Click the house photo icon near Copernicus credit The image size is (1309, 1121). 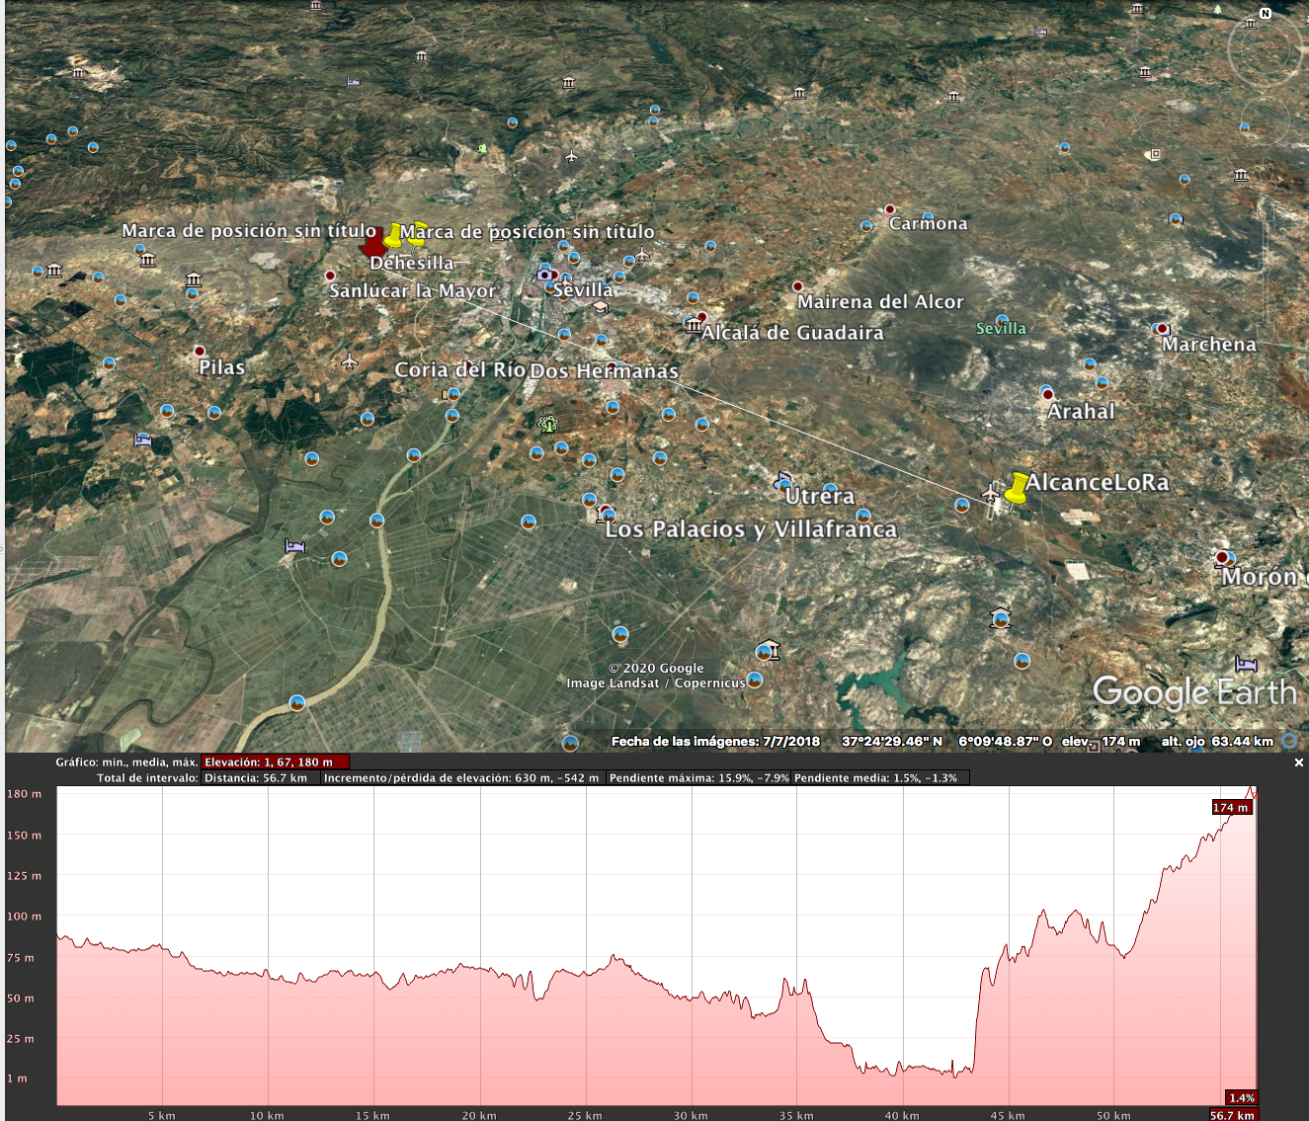tap(768, 651)
